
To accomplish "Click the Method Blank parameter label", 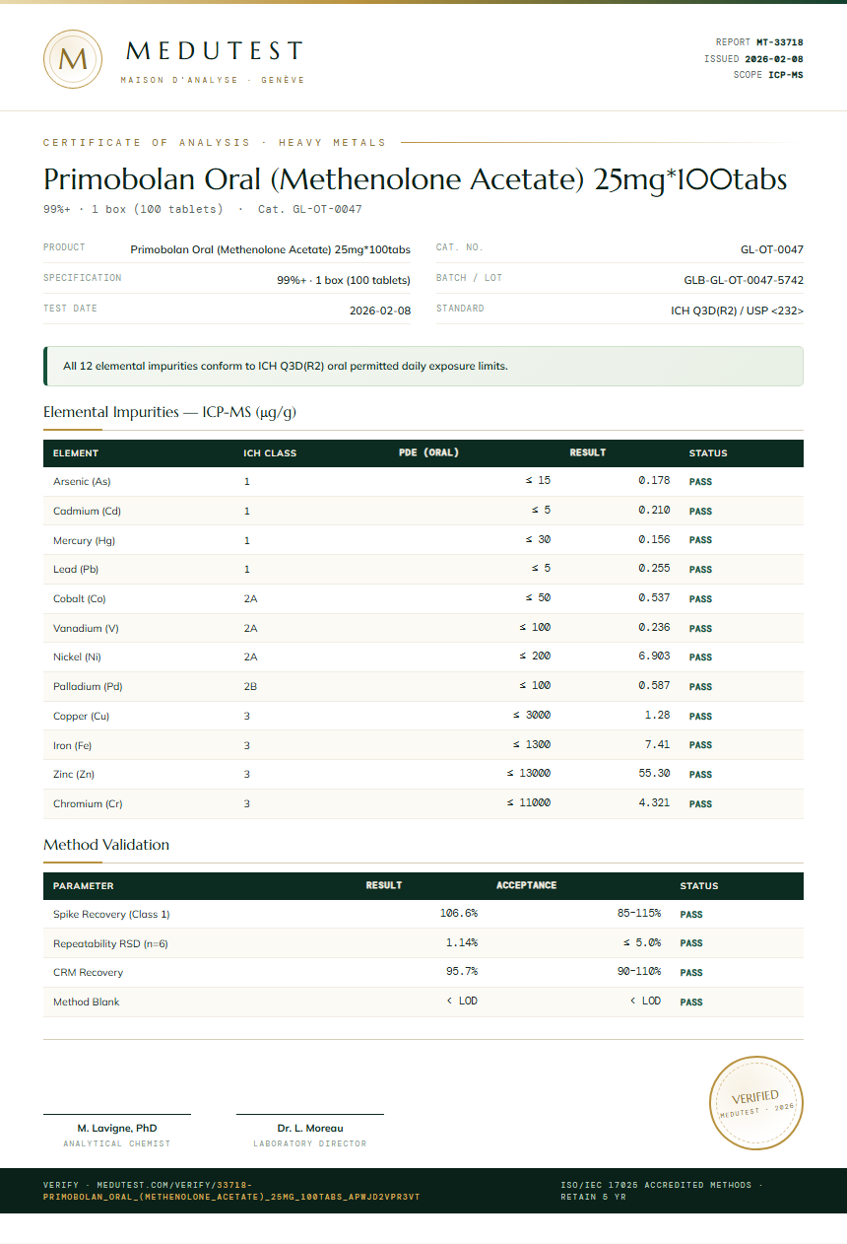I will click(87, 1002).
